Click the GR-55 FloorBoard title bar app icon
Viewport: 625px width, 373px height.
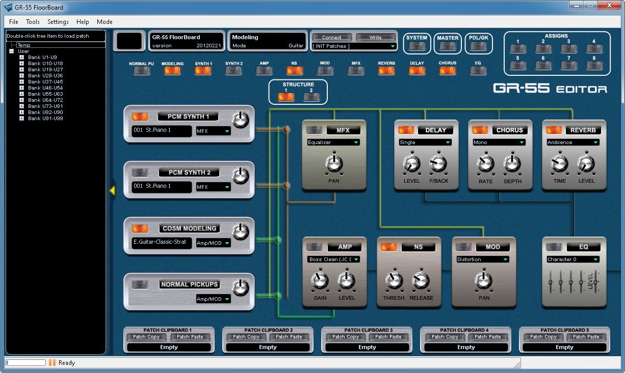pos(8,7)
